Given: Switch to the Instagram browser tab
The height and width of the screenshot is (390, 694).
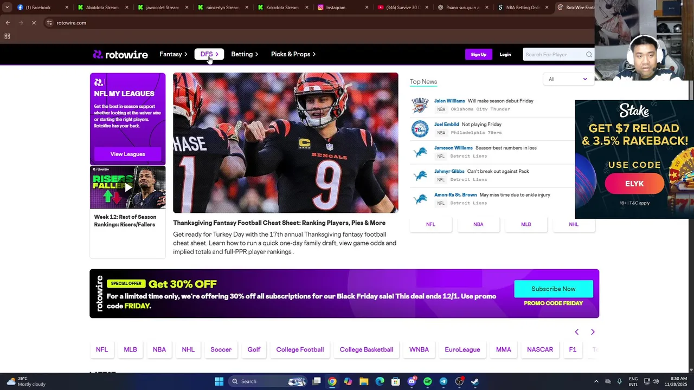Looking at the screenshot, I should pos(343,8).
